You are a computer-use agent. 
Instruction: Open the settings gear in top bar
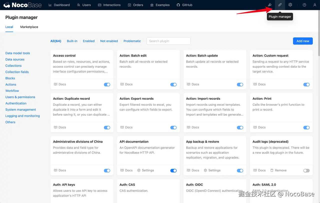[x=290, y=5]
